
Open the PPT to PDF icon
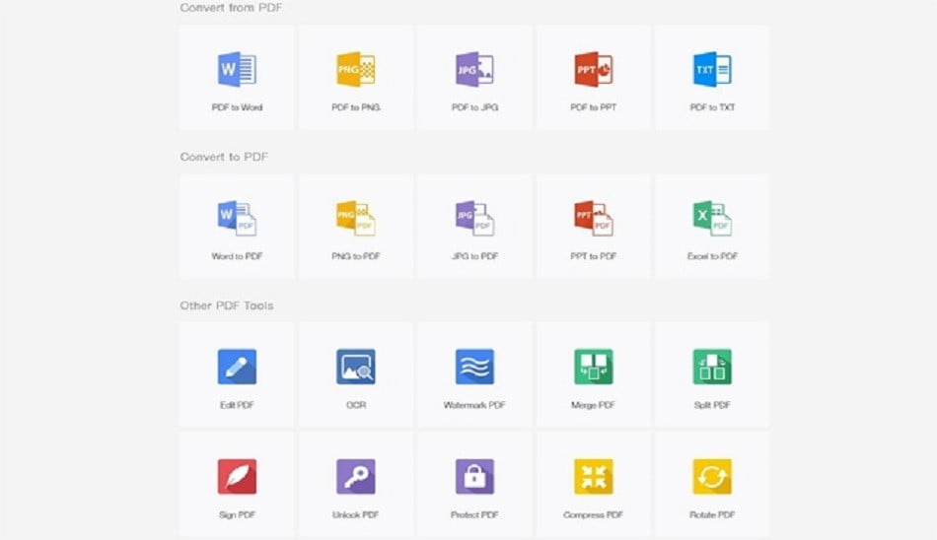pyautogui.click(x=594, y=218)
